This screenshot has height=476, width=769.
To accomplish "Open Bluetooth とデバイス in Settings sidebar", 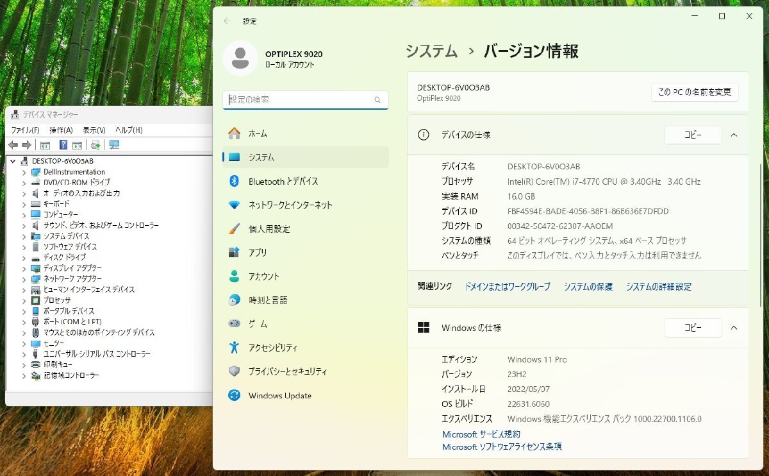I will pyautogui.click(x=283, y=182).
